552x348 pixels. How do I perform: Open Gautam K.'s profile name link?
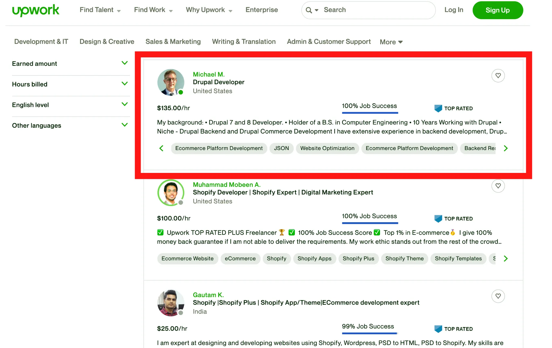point(208,295)
